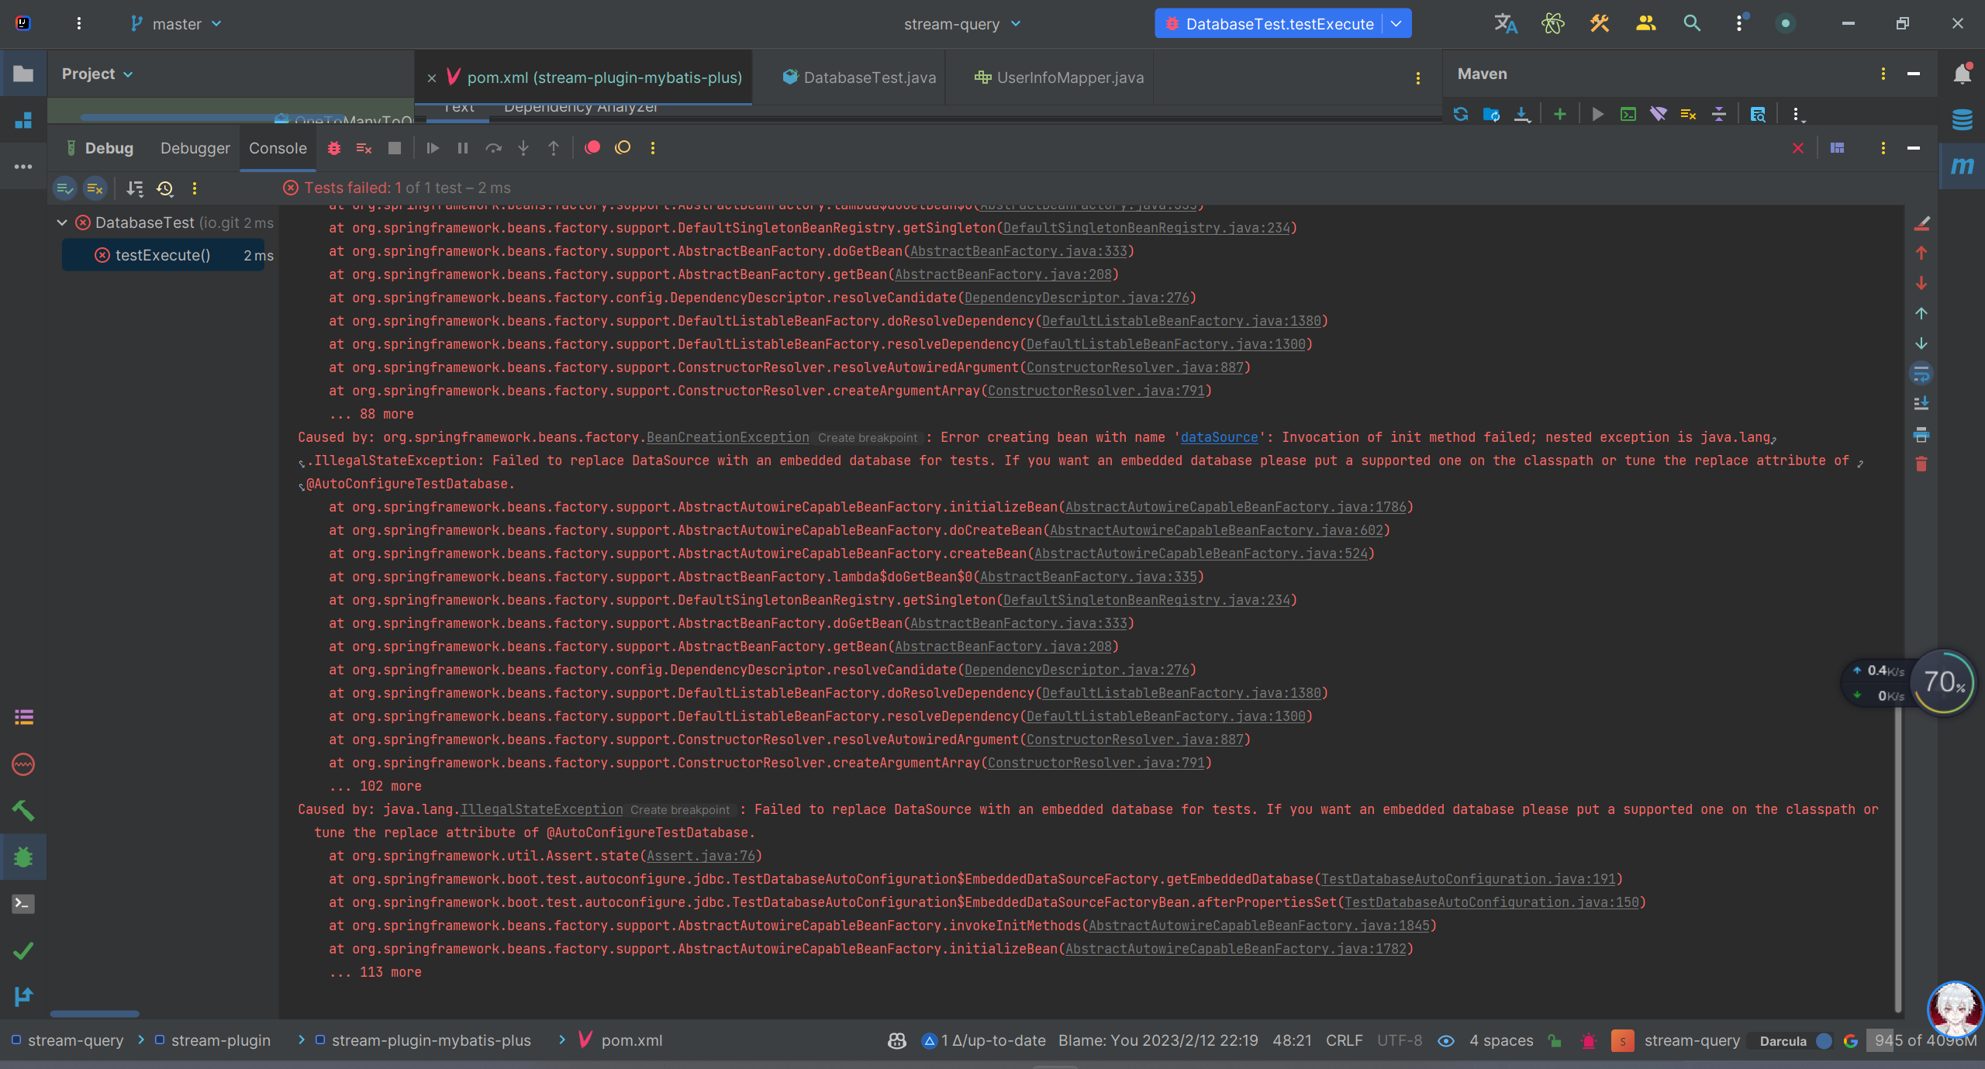The width and height of the screenshot is (1985, 1069).
Task: Open the TestDatabaseAutoConfiguration.java:191 stack trace link
Action: point(1468,879)
